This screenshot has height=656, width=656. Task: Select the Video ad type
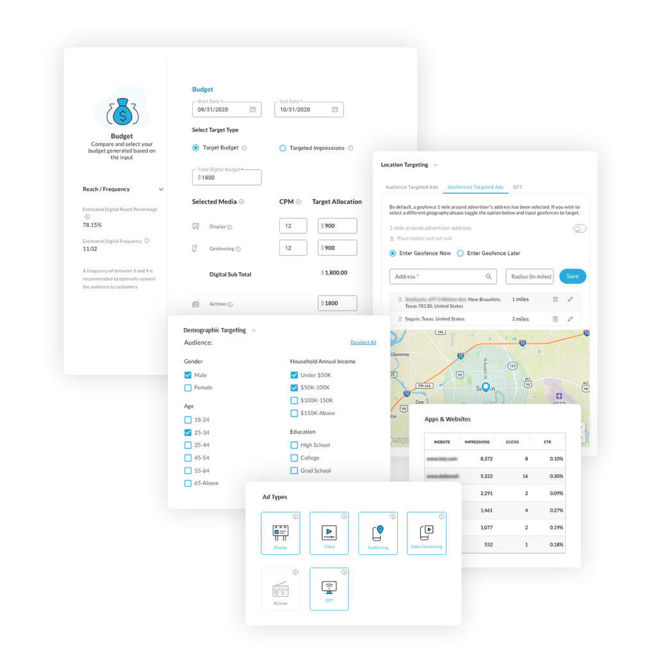[329, 533]
